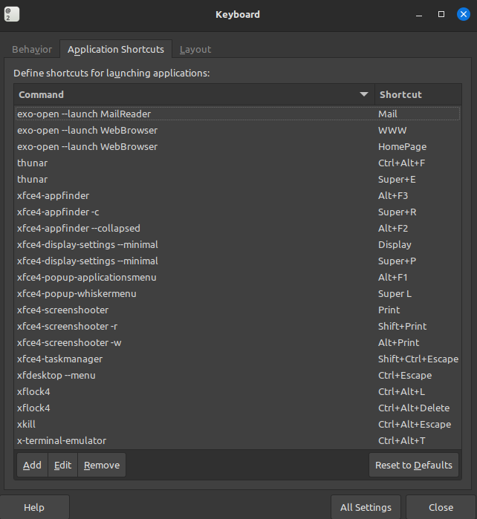Sort by the Shortcut column header
This screenshot has height=519, width=477.
[418, 94]
